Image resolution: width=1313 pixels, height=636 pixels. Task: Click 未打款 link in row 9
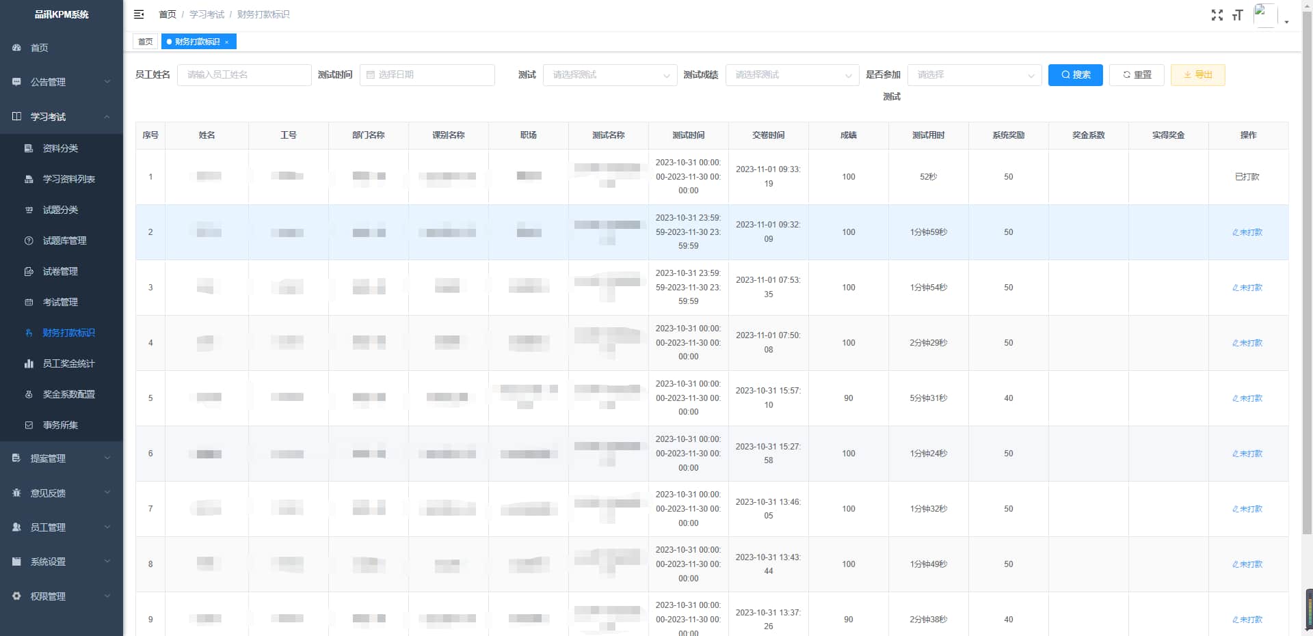pyautogui.click(x=1247, y=620)
